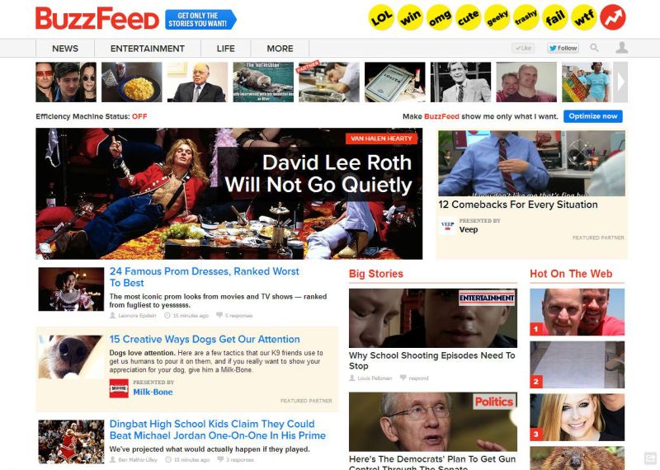This screenshot has width=660, height=470.
Task: Click the LOL yellow badge
Action: click(381, 17)
